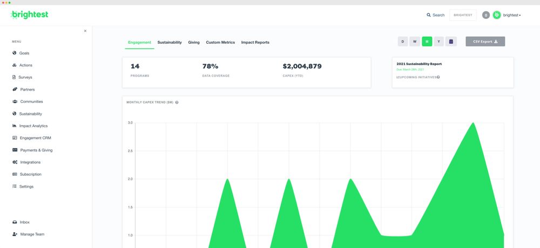540x248 pixels.
Task: Switch time range to D (daily)
Action: [x=403, y=42]
